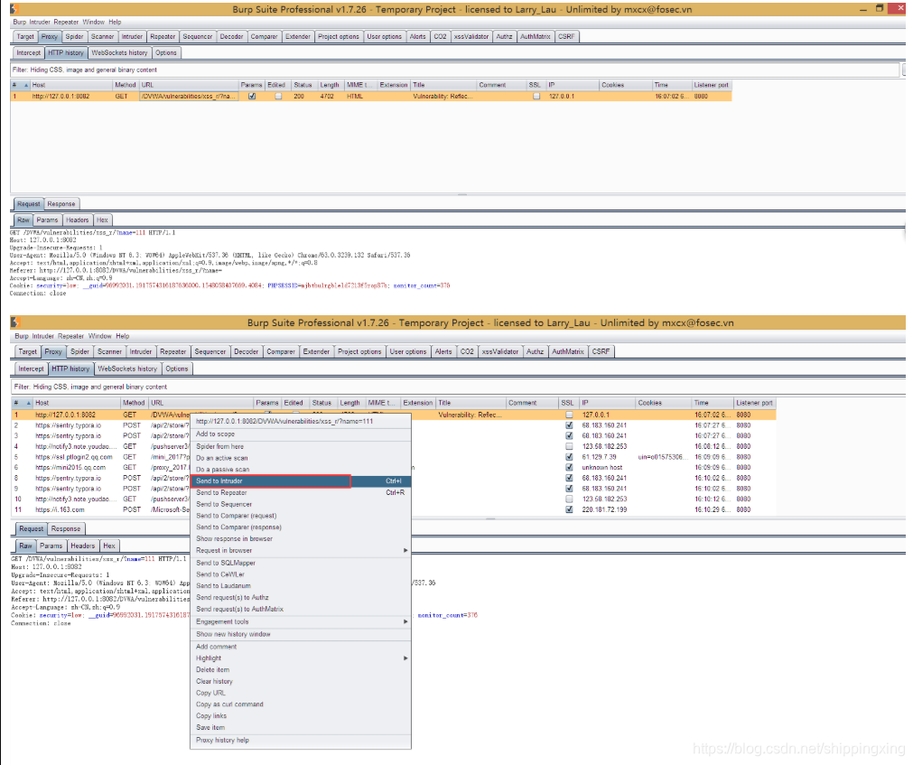Screen dimensions: 913x765
Task: Toggle SSL checkbox of row 1 in lower window
Action: pos(569,415)
